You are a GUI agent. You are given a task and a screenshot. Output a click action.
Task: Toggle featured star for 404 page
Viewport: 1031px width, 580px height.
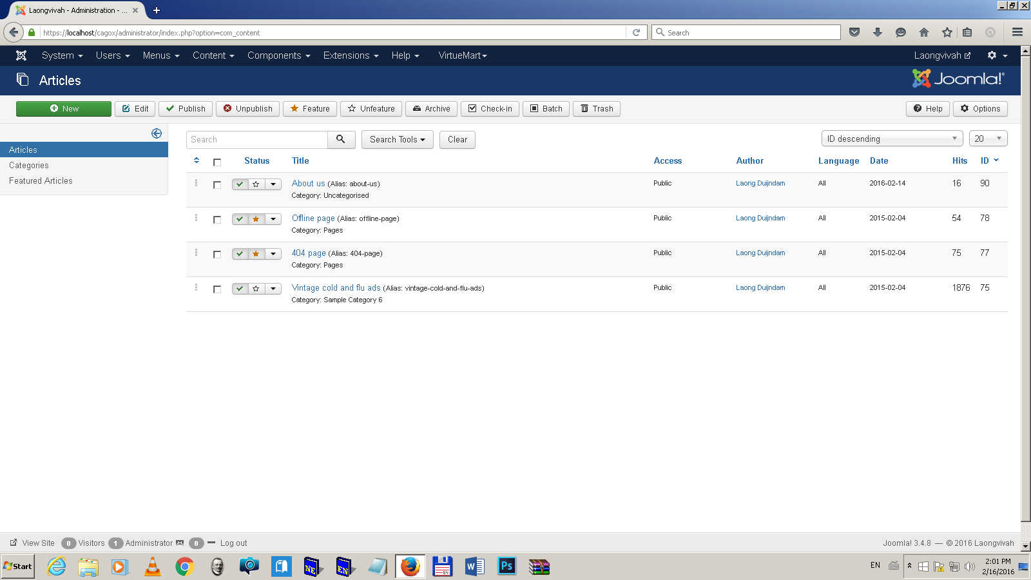pyautogui.click(x=256, y=254)
